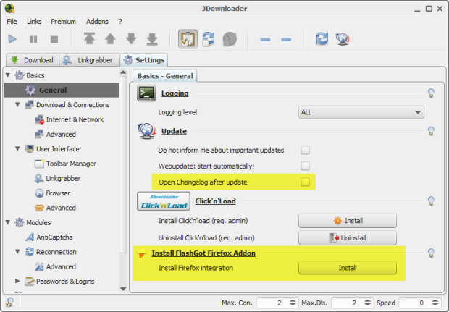Install Firefox integration button
Screen dimensions: 449x312
coord(348,268)
